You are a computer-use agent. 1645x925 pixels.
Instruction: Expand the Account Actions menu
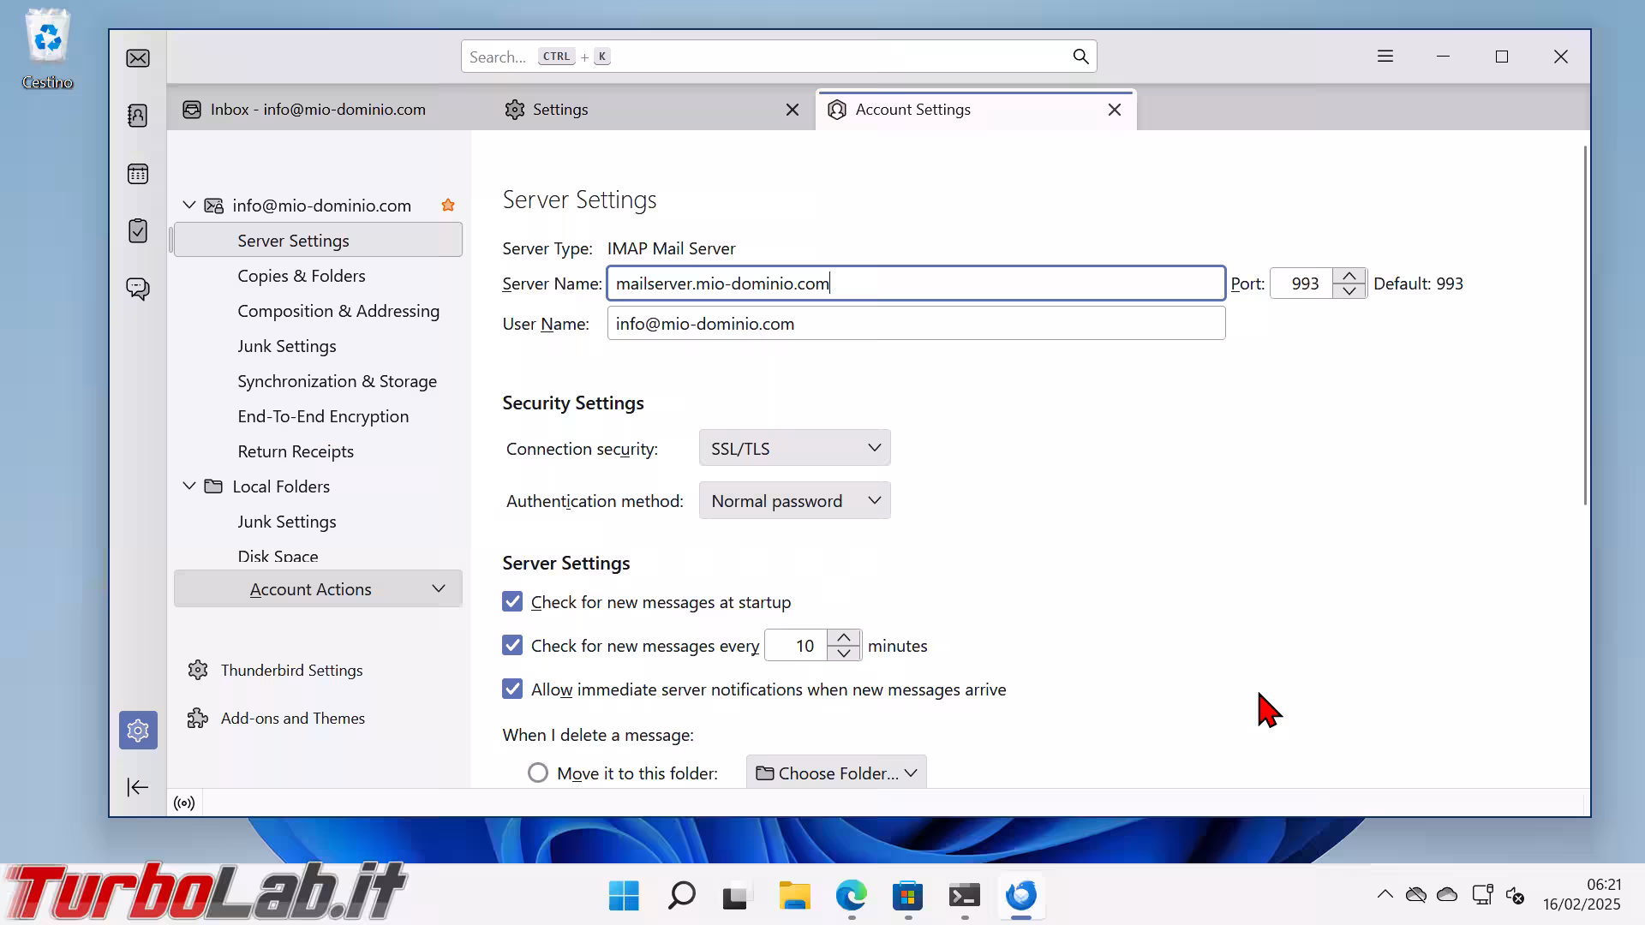(318, 589)
